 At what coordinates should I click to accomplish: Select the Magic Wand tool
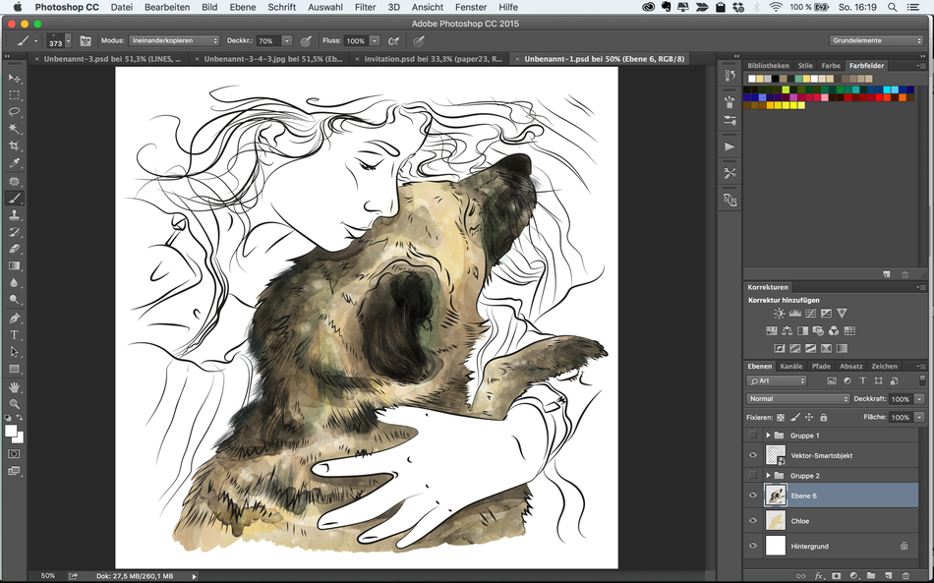tap(15, 129)
